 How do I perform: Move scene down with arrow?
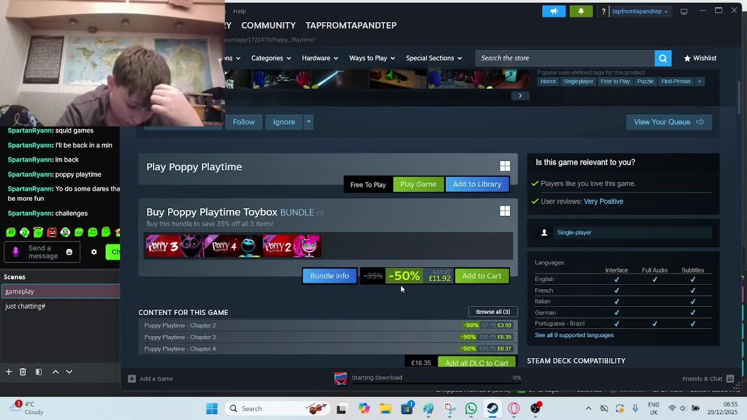(69, 372)
